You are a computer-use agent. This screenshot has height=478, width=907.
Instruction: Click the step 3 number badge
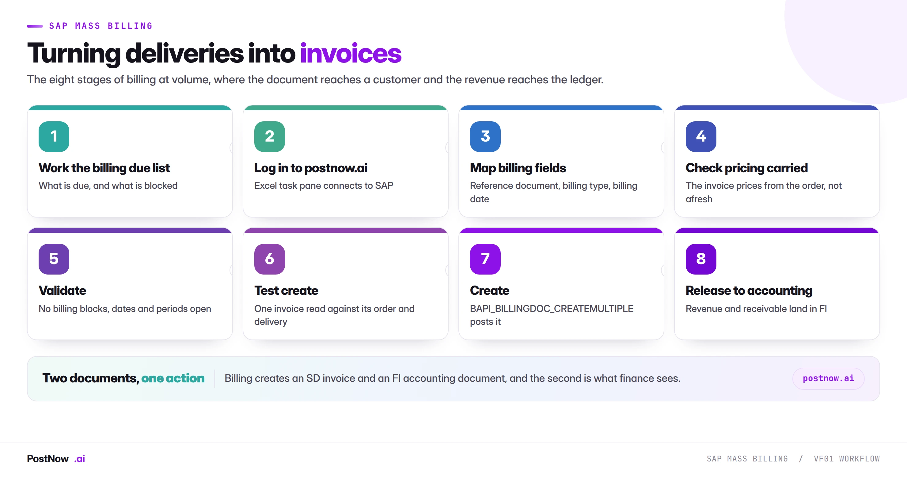coord(485,137)
